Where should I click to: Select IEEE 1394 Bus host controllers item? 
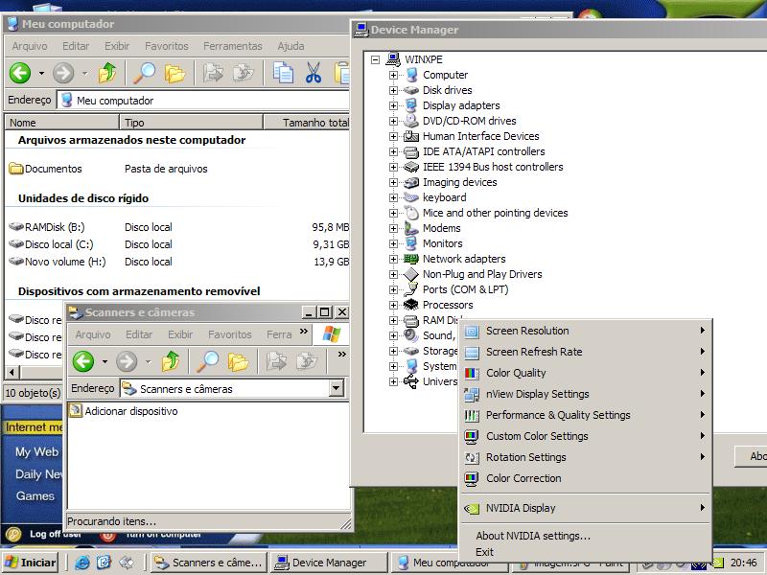(x=493, y=167)
